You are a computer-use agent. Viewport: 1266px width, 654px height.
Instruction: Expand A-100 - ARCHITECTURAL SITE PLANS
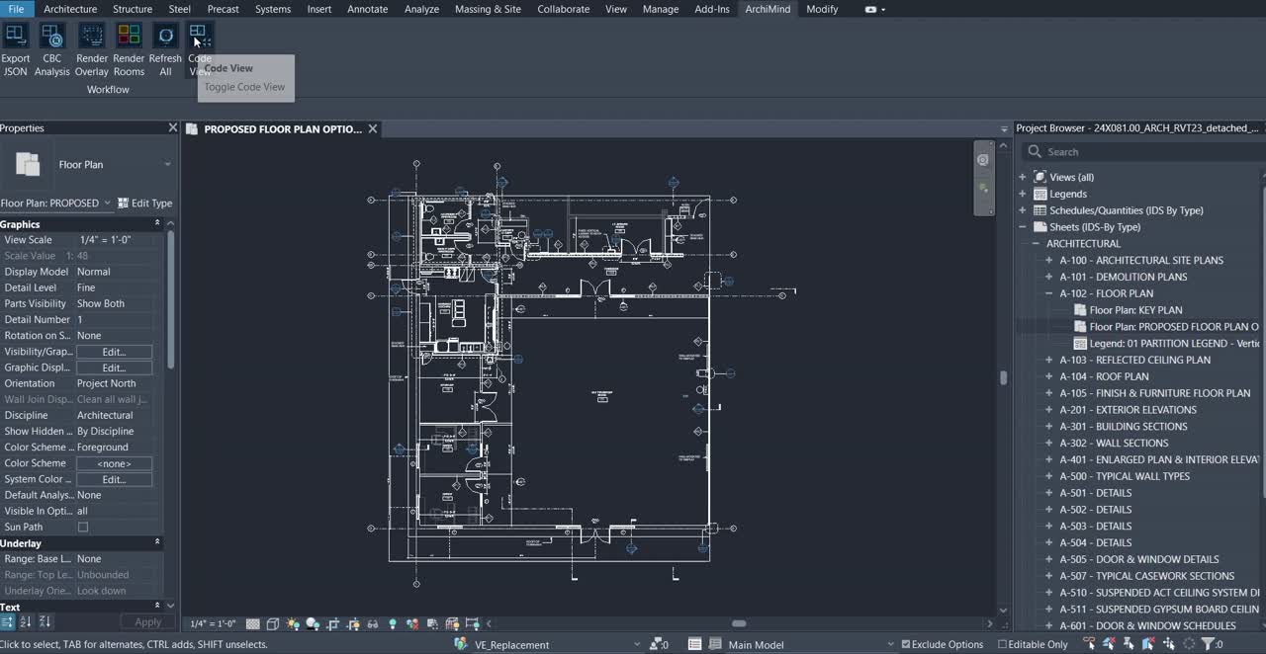coord(1049,260)
